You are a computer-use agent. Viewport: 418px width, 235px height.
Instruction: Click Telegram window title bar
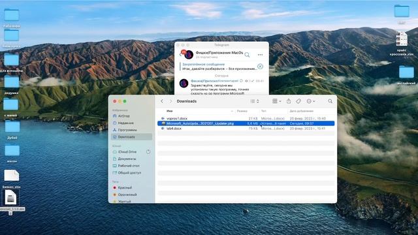[x=221, y=45]
